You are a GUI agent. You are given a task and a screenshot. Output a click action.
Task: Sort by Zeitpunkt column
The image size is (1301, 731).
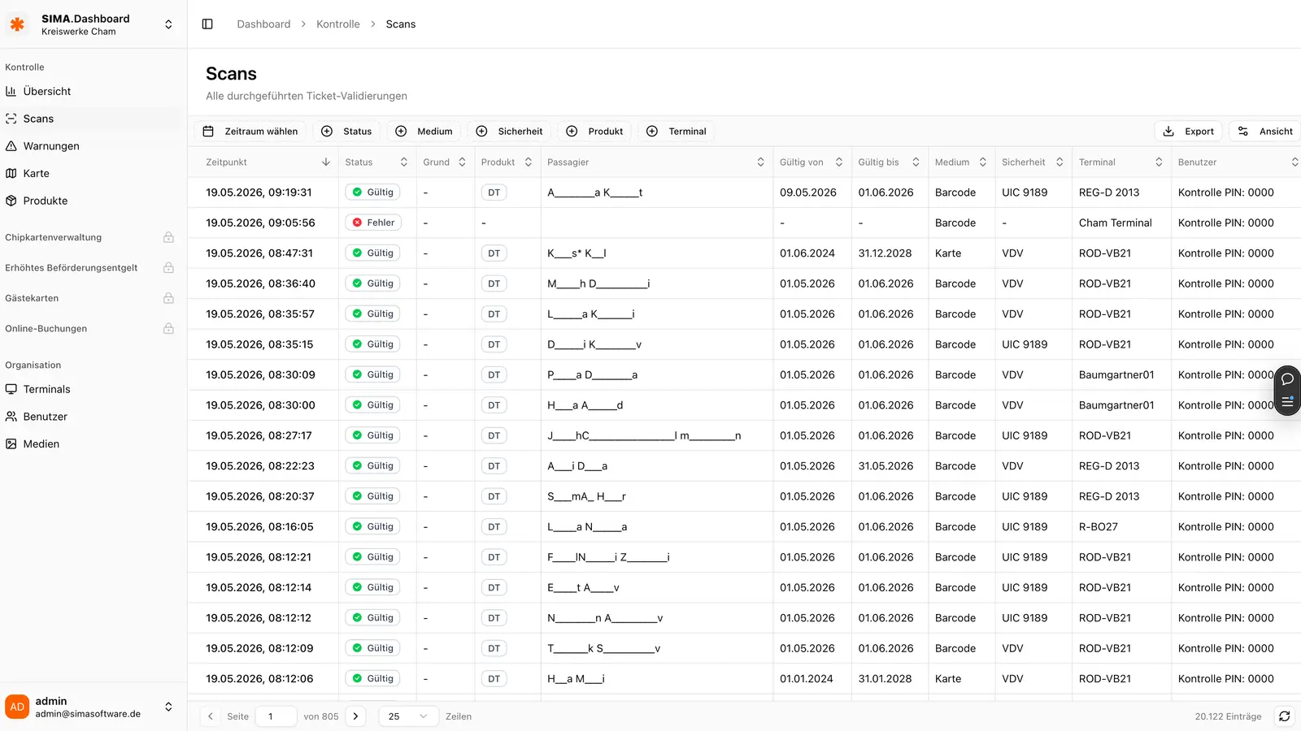tap(268, 162)
